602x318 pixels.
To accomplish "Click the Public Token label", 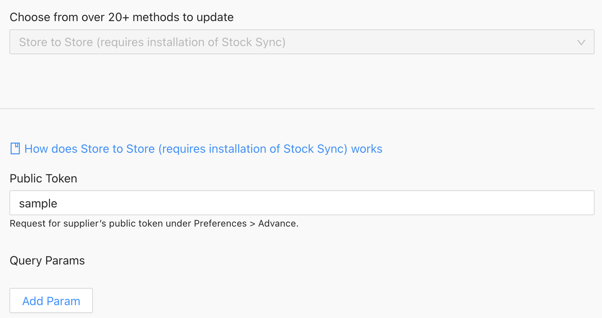I will pos(43,179).
